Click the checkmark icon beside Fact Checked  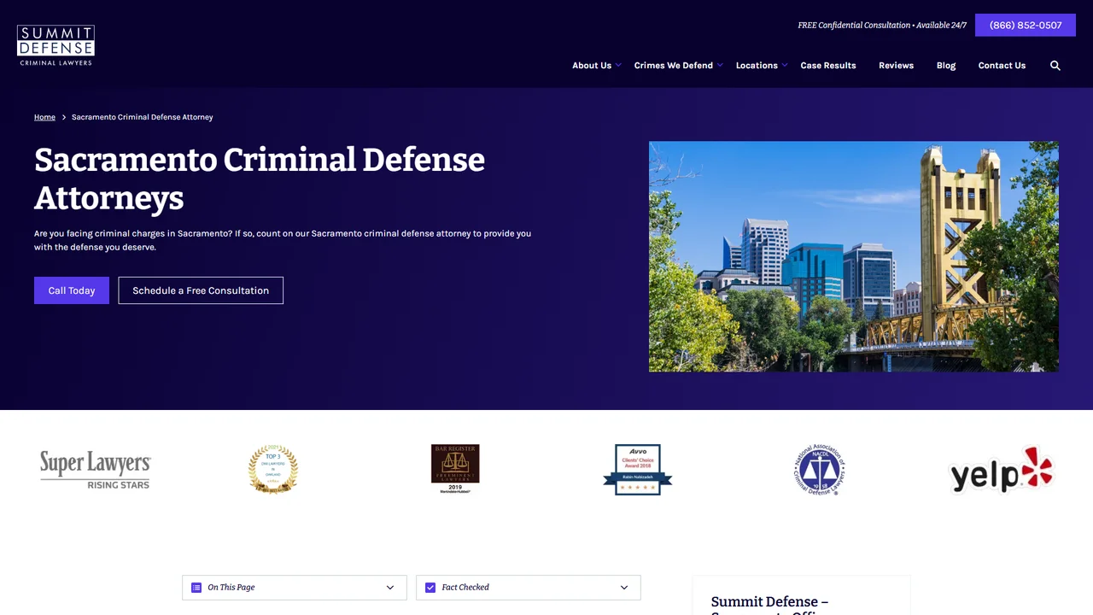(430, 588)
